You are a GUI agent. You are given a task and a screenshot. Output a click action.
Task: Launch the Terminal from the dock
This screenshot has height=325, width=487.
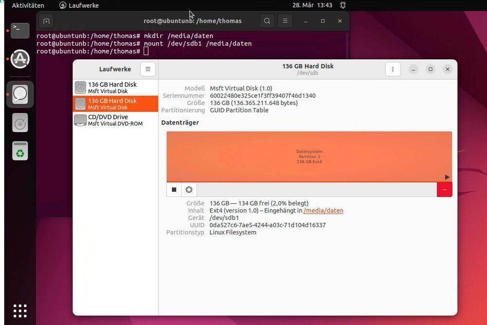coord(19,30)
